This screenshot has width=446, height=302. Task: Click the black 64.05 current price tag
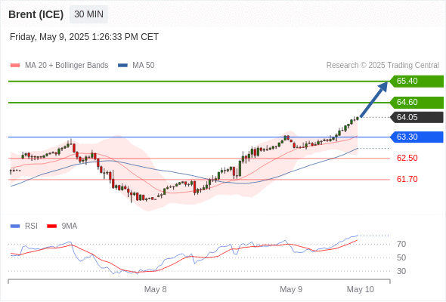coord(417,117)
